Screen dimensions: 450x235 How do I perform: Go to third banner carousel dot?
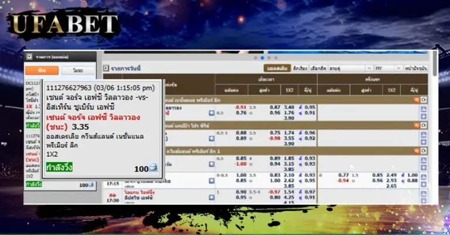pyautogui.click(x=269, y=58)
